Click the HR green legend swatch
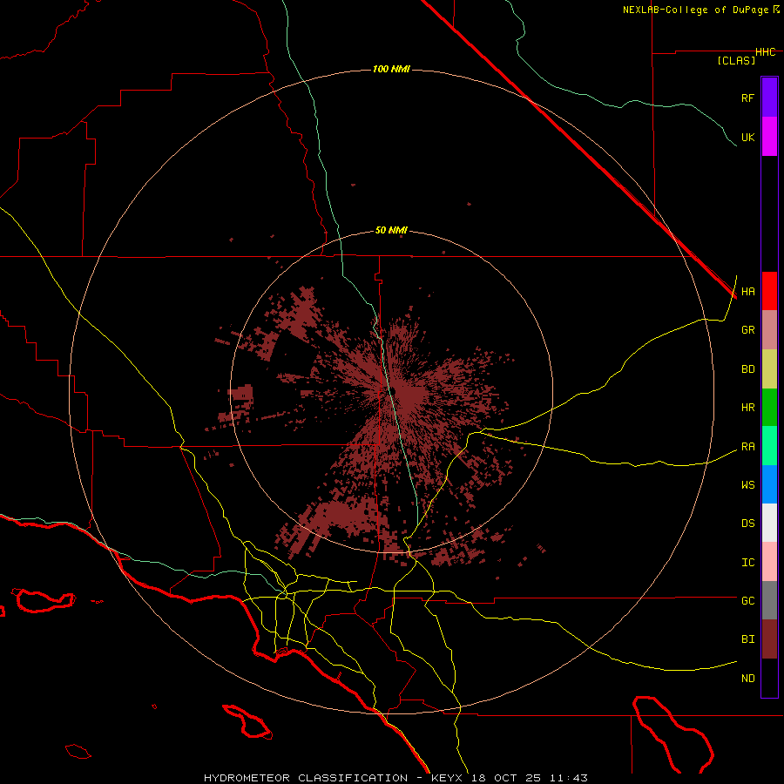The image size is (784, 784). click(x=769, y=408)
